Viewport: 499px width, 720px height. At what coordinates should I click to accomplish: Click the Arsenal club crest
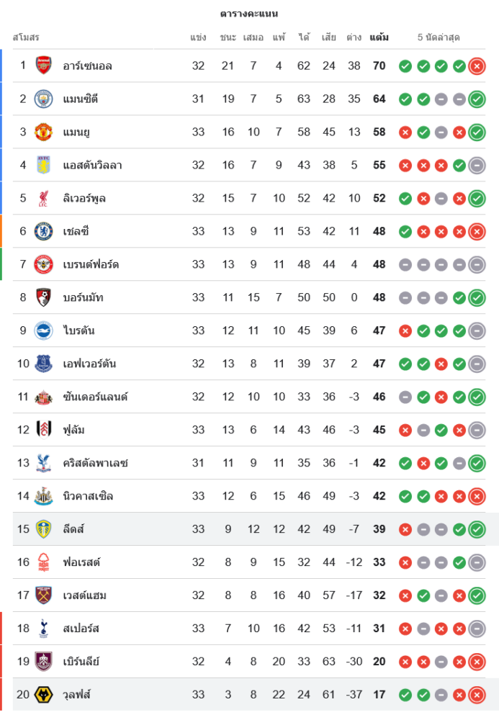click(44, 66)
